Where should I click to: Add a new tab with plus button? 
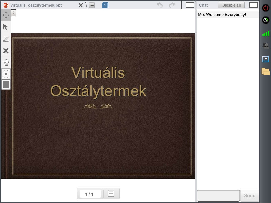tap(92, 5)
